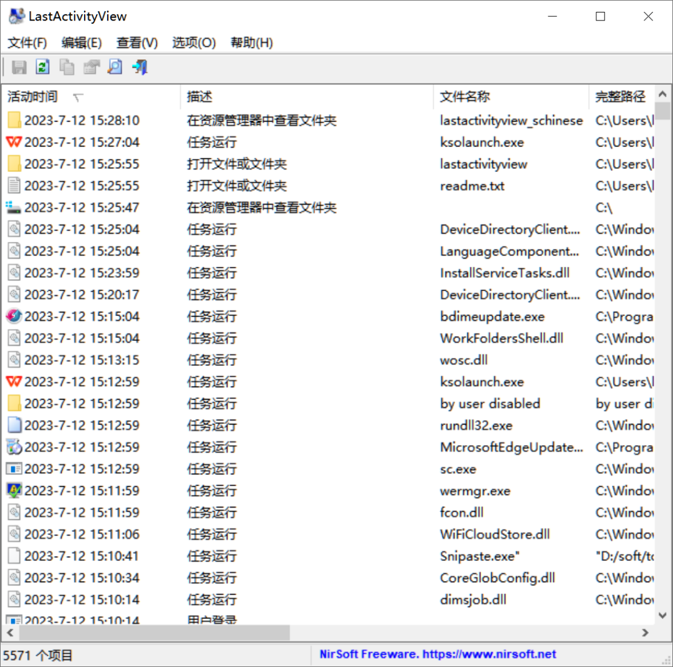Click the Save toolbar icon
673x667 pixels.
coord(19,67)
